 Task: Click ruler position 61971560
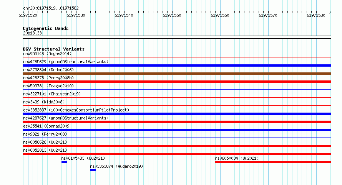tap(220, 15)
